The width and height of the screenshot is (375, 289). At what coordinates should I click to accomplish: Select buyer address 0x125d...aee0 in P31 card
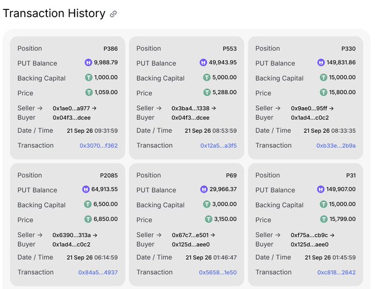click(x=309, y=244)
